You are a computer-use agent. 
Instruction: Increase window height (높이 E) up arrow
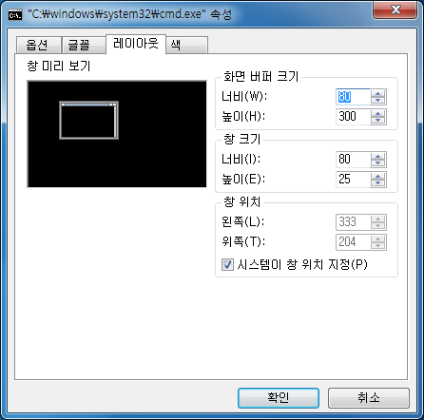click(x=377, y=176)
